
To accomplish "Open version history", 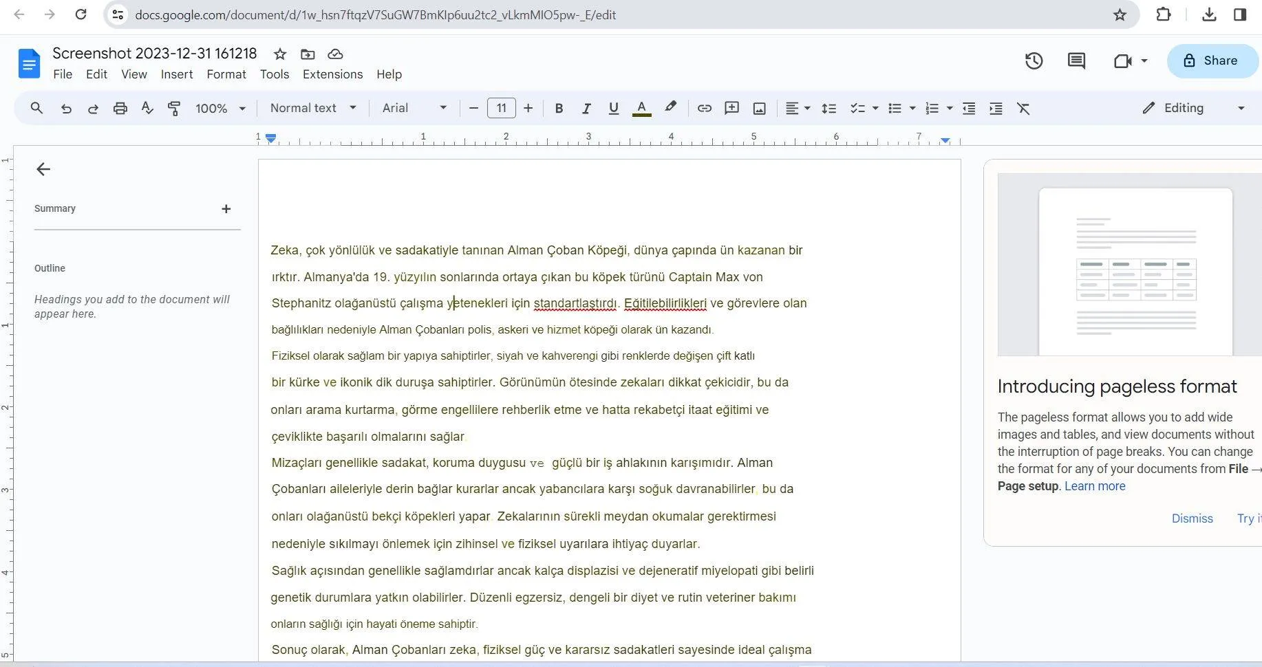I will [x=1034, y=61].
